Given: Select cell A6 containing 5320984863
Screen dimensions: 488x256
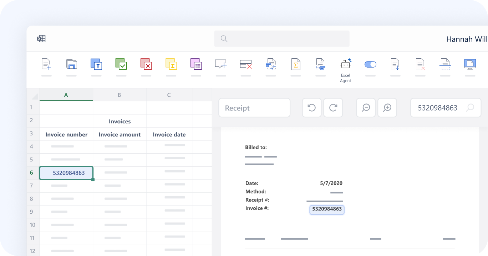Looking at the screenshot, I should 66,173.
